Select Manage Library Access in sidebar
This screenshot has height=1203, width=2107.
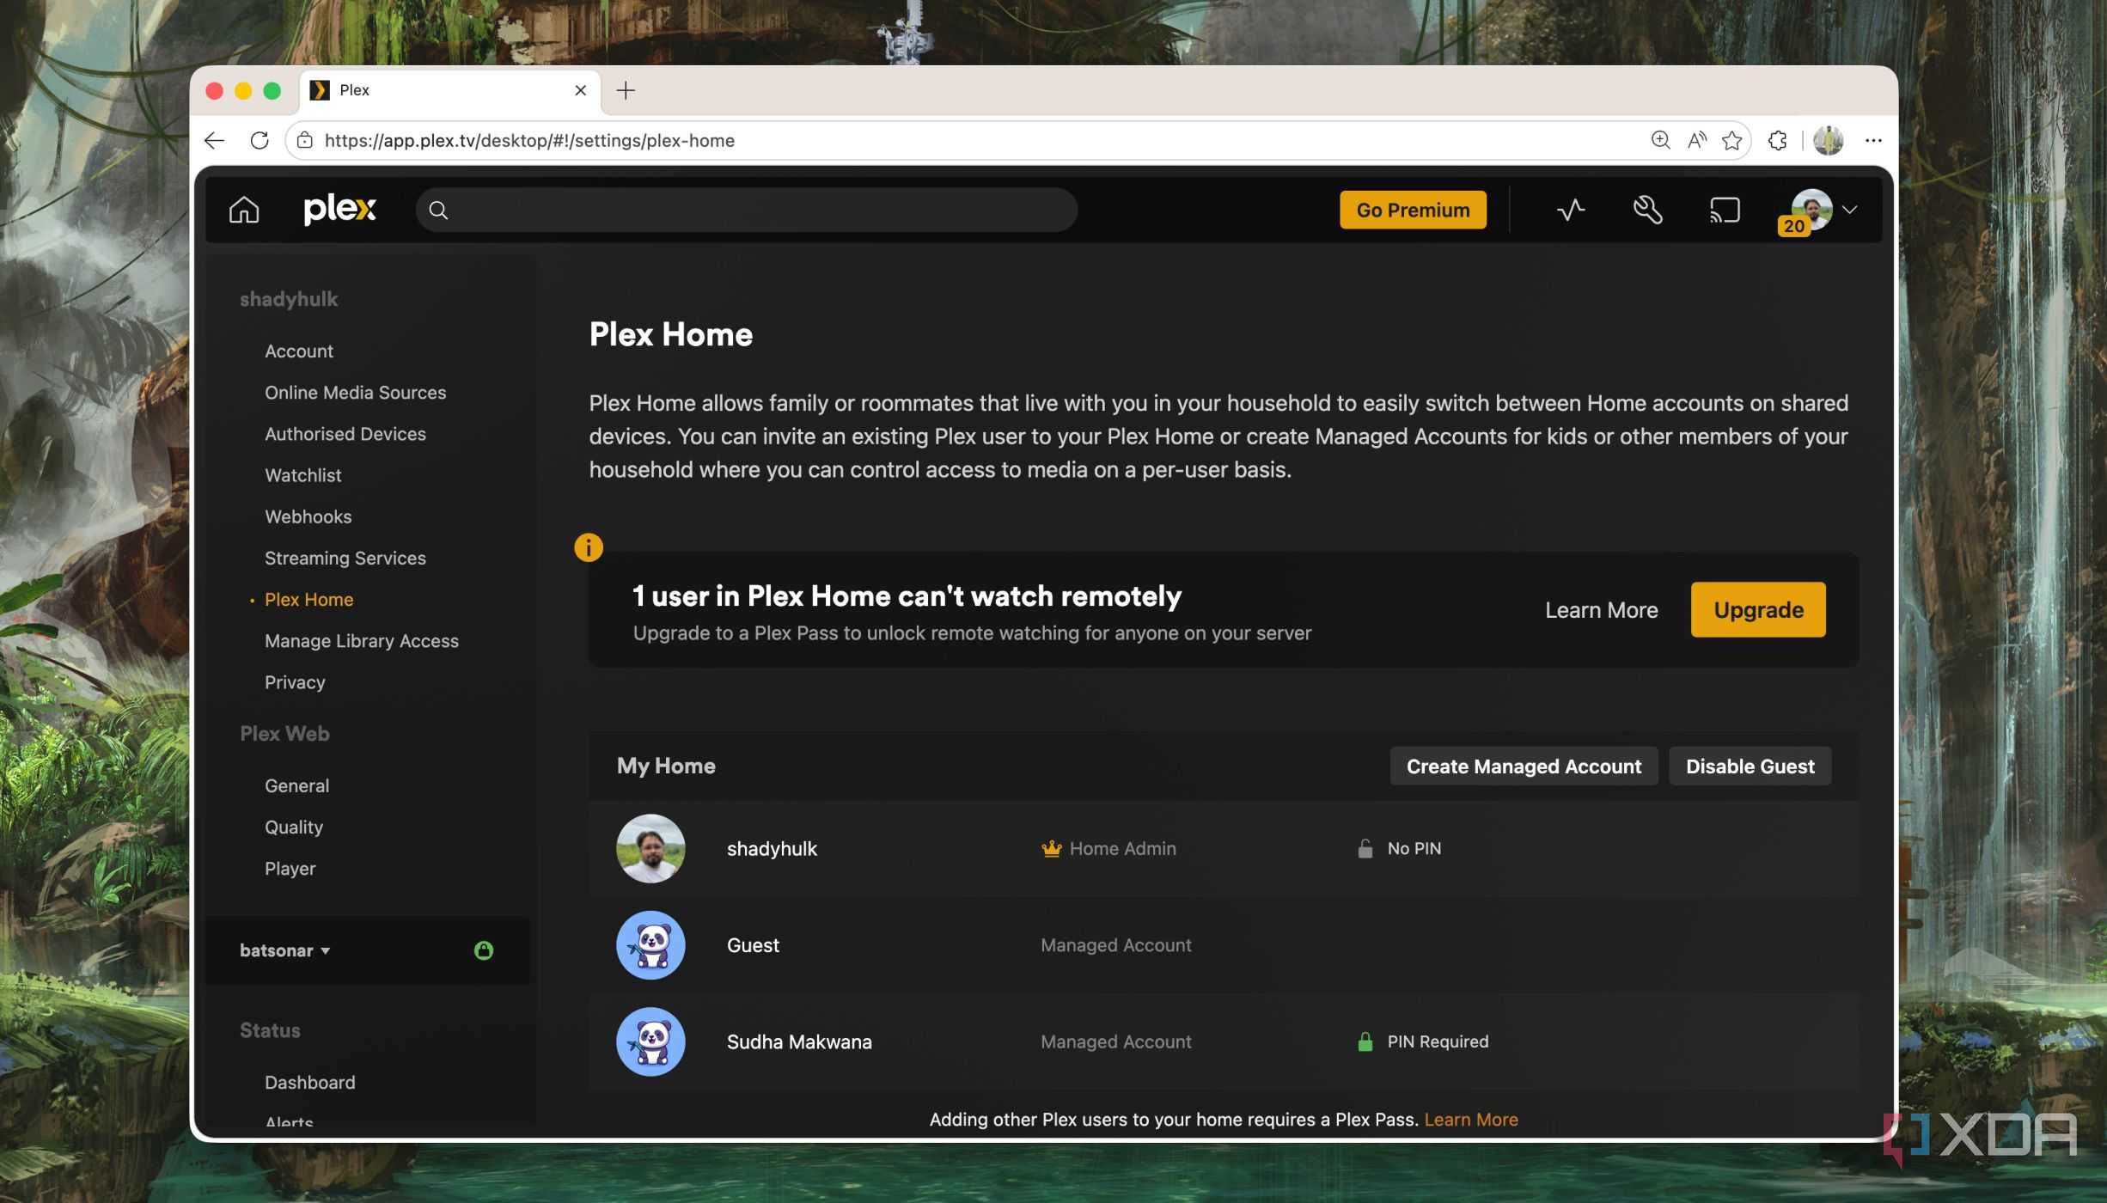362,640
